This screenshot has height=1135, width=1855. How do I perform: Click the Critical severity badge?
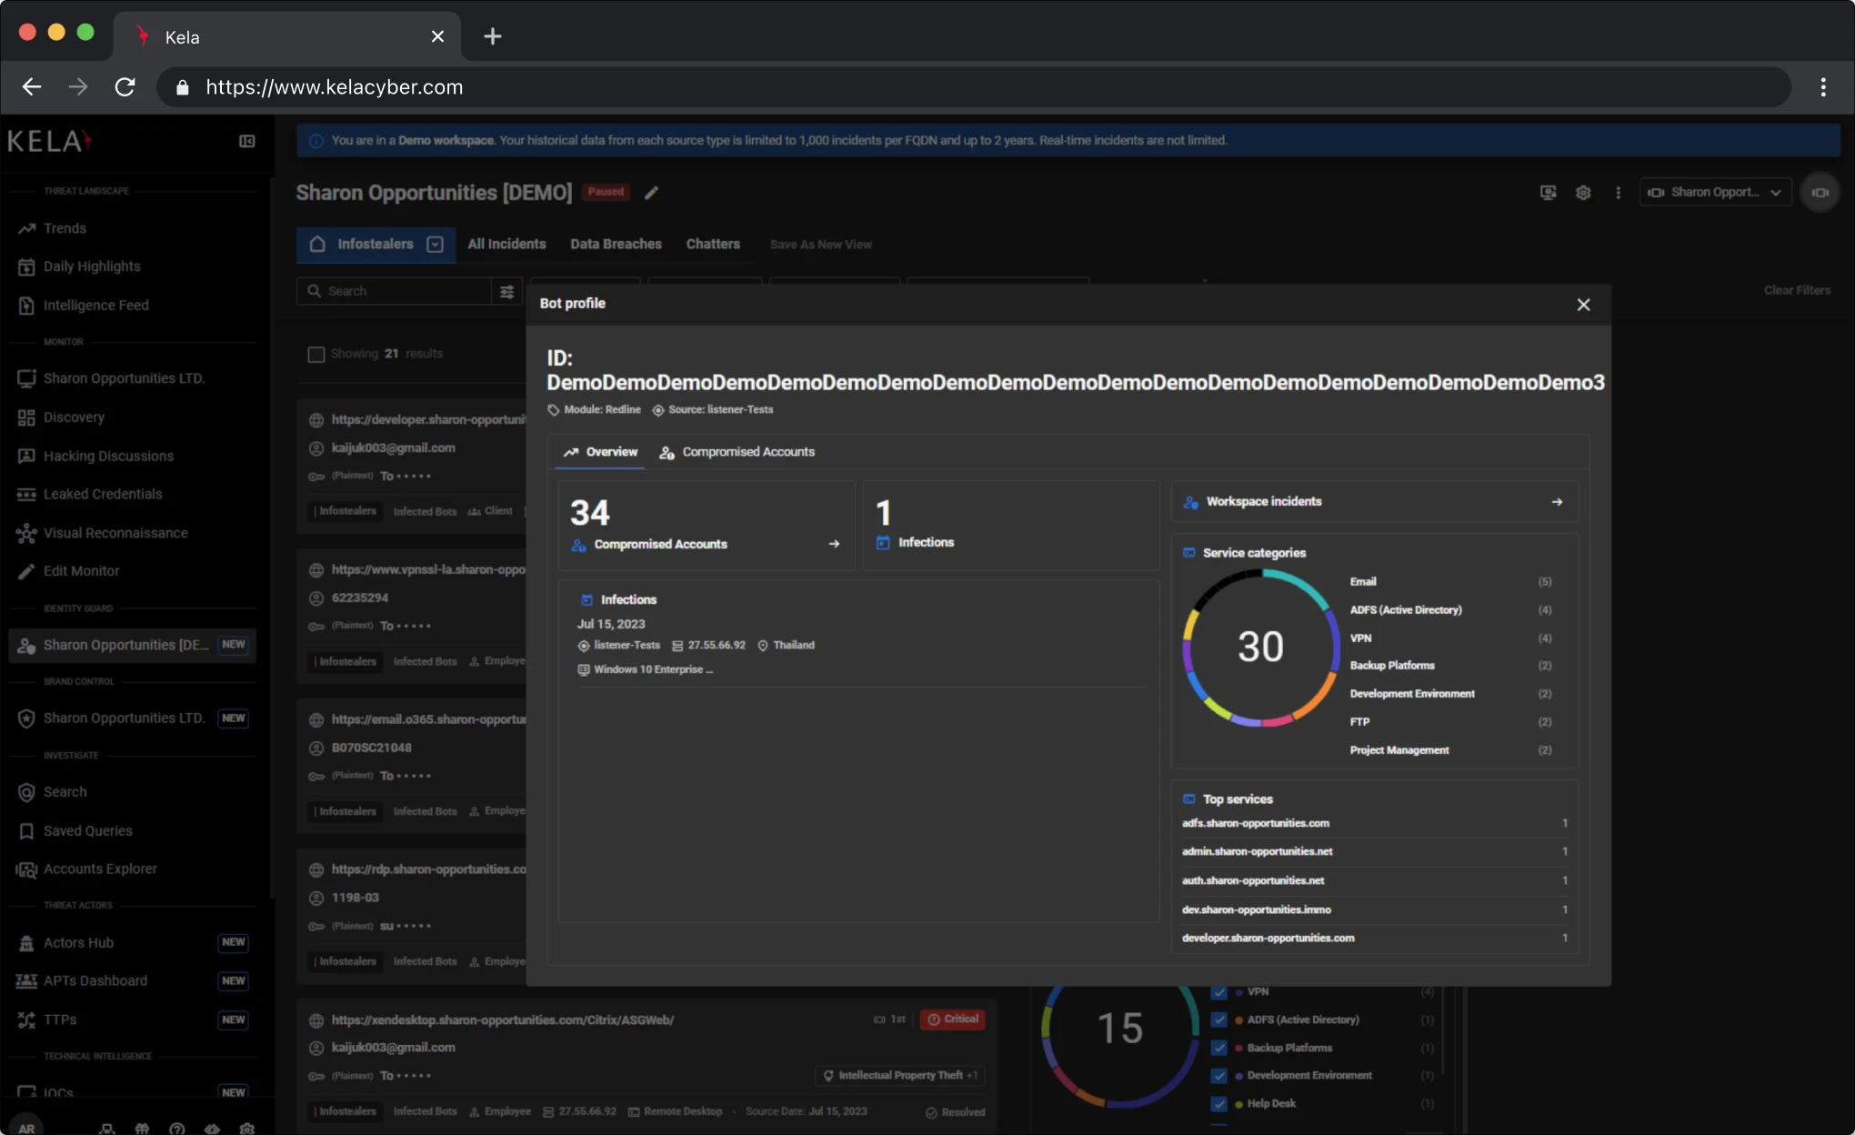pyautogui.click(x=952, y=1019)
